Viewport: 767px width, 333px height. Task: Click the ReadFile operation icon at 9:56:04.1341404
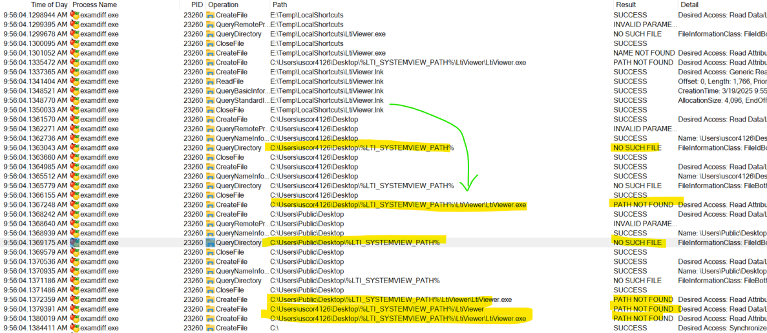210,81
